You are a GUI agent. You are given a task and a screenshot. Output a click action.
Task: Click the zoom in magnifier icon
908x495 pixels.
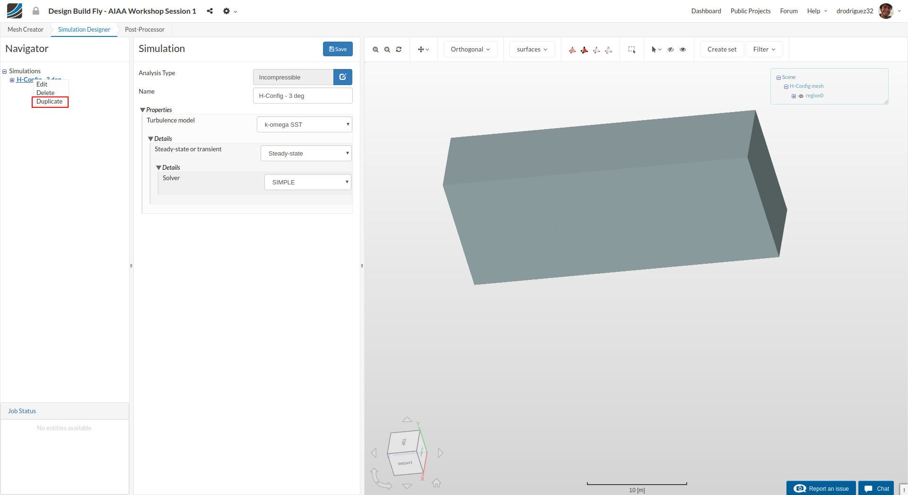coord(375,50)
